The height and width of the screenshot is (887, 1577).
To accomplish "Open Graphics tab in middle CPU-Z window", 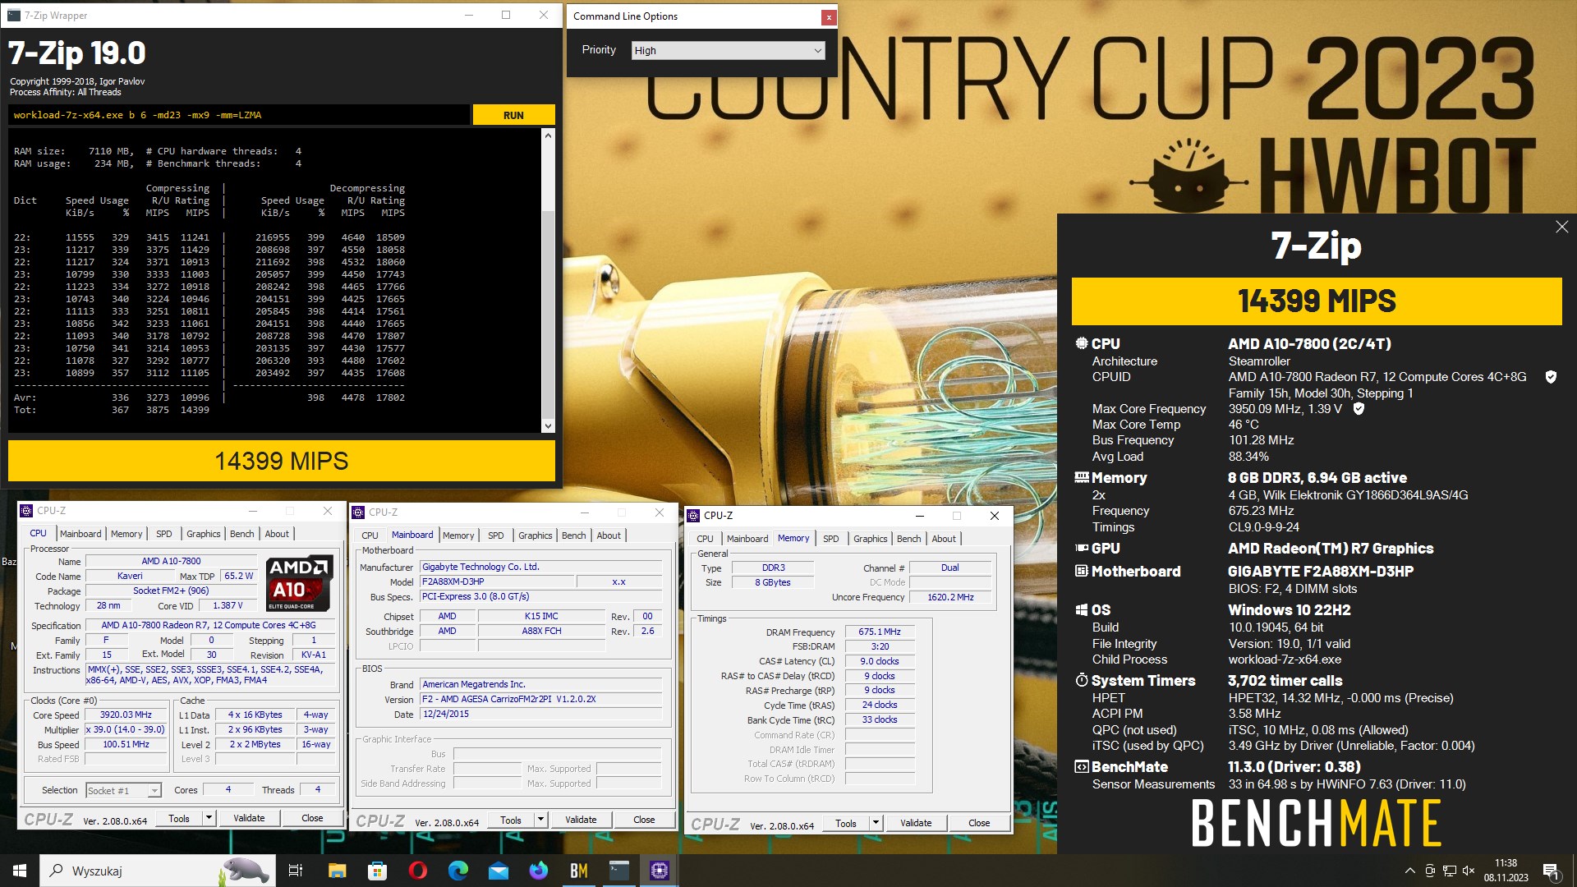I will coord(535,535).
